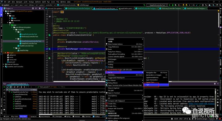This screenshot has width=222, height=121.
Task: Open Project panel settings gear
Action: pos(40,8)
